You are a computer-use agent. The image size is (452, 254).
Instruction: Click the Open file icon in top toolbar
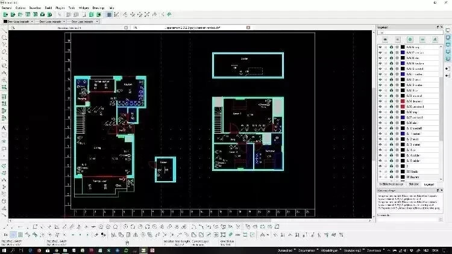pos(20,14)
